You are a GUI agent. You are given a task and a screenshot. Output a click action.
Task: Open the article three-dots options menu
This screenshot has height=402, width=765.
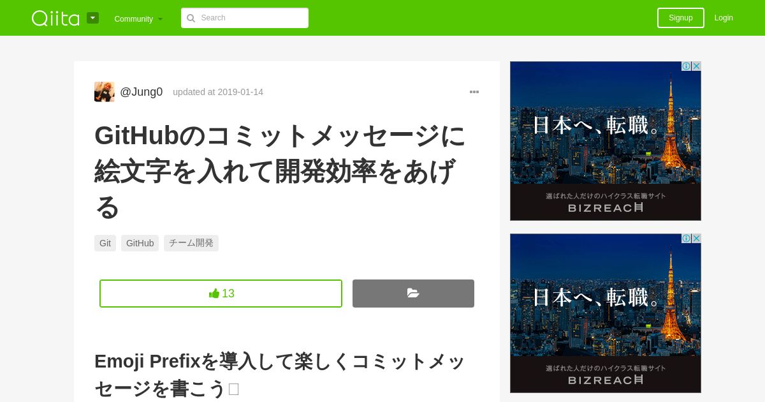tap(474, 92)
